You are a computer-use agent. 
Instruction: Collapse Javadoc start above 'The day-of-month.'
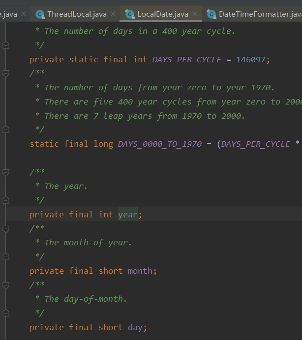coord(6,286)
